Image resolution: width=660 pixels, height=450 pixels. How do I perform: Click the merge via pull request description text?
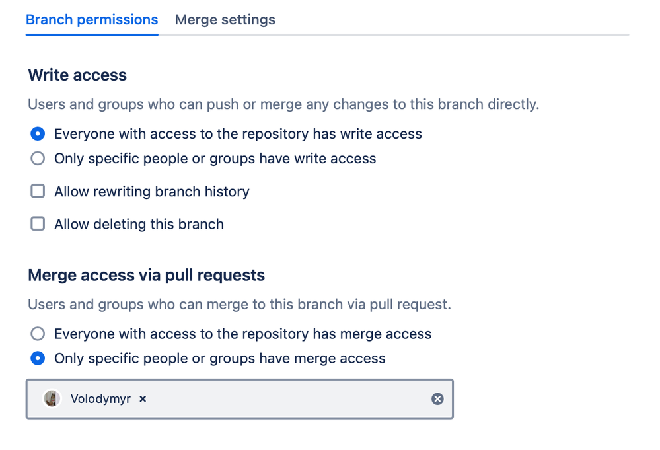[x=239, y=305]
